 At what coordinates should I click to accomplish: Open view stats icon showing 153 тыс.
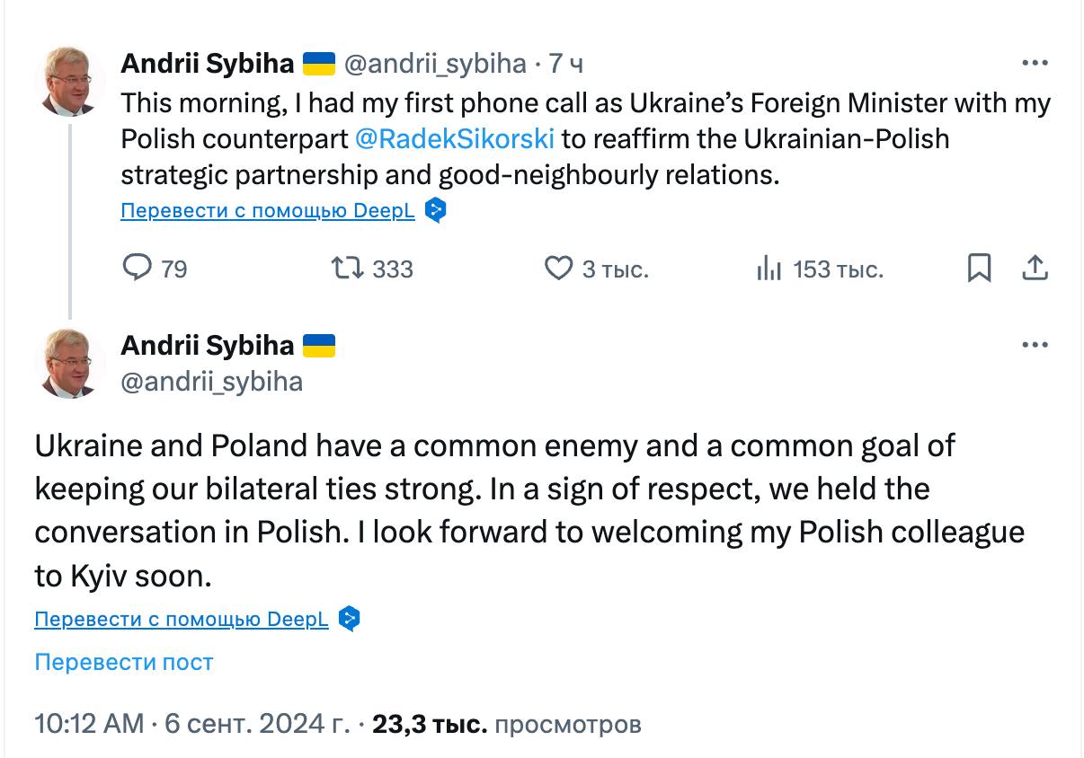tap(769, 268)
